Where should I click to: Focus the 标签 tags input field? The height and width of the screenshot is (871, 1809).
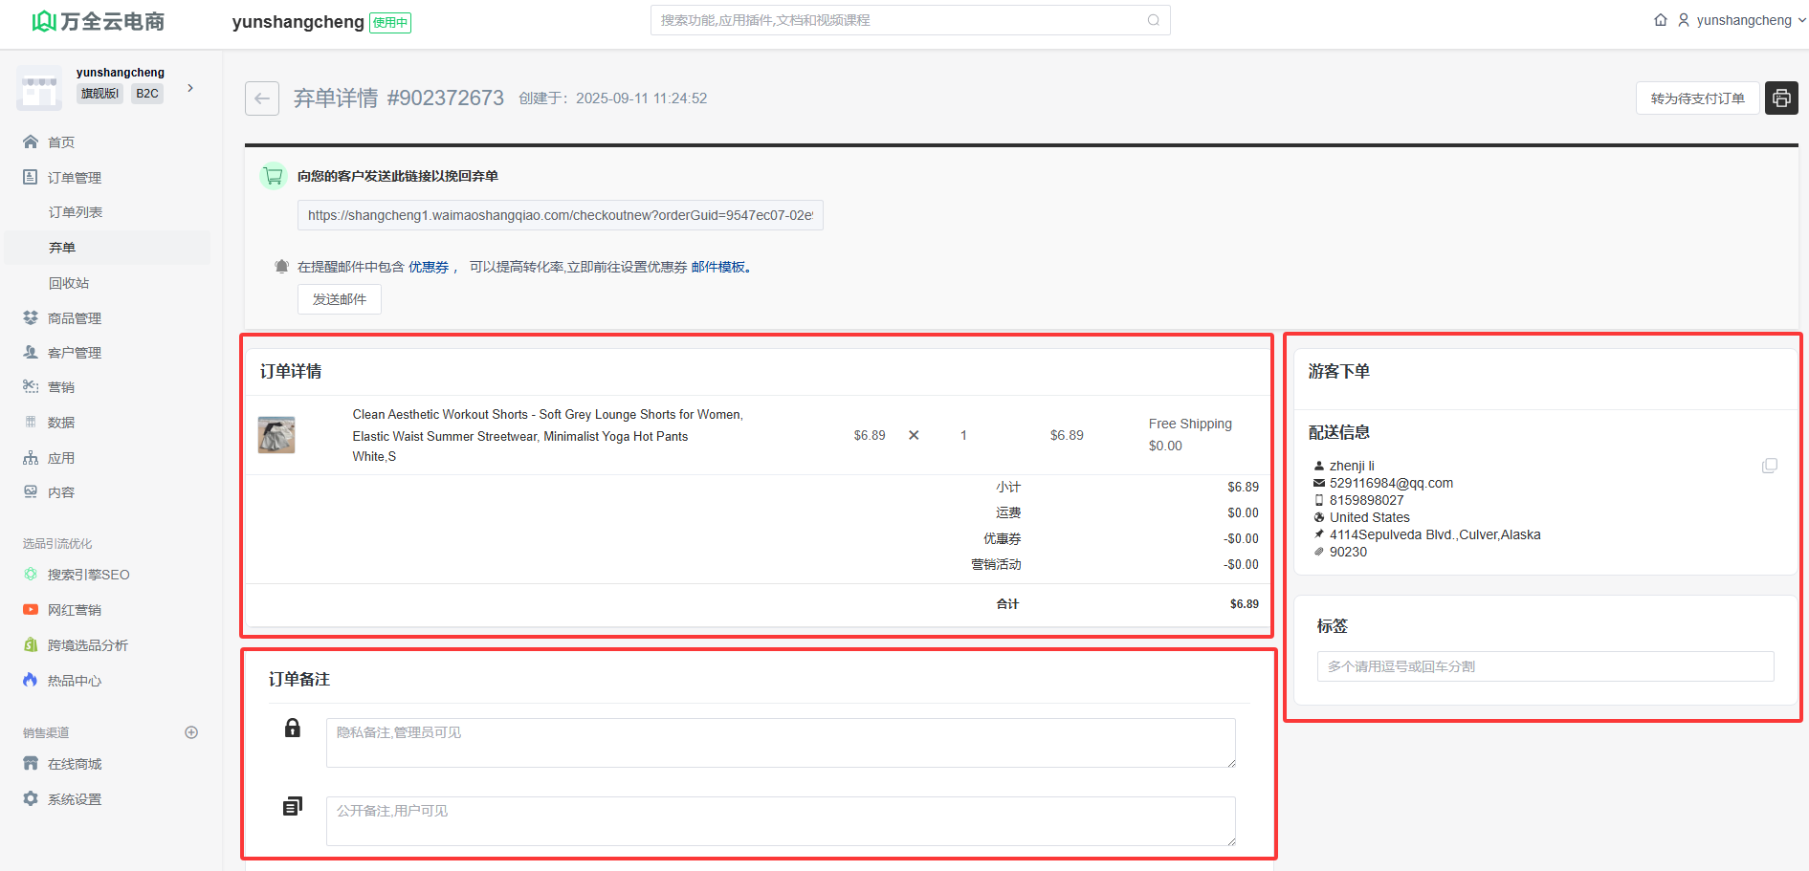(1545, 666)
